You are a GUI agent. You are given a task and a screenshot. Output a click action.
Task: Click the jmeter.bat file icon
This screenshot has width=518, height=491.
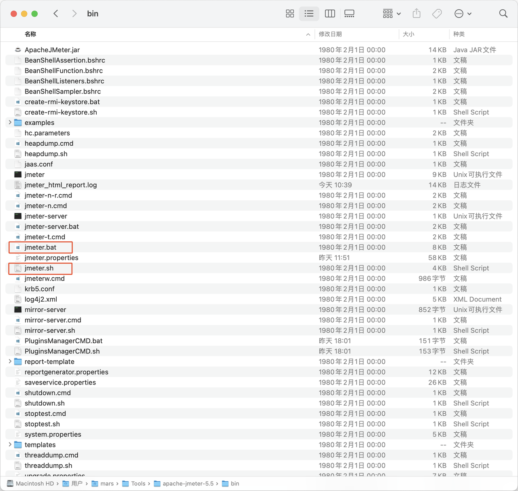(x=18, y=247)
